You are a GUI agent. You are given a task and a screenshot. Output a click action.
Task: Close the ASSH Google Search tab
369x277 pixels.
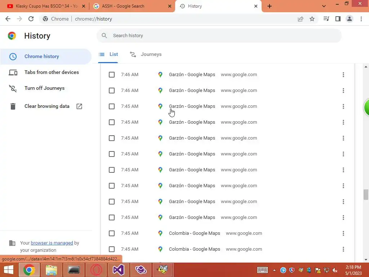click(170, 6)
